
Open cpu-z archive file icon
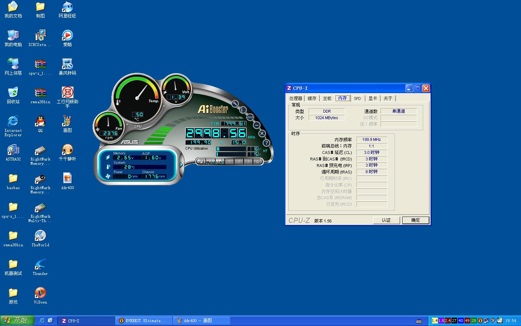pos(40,67)
